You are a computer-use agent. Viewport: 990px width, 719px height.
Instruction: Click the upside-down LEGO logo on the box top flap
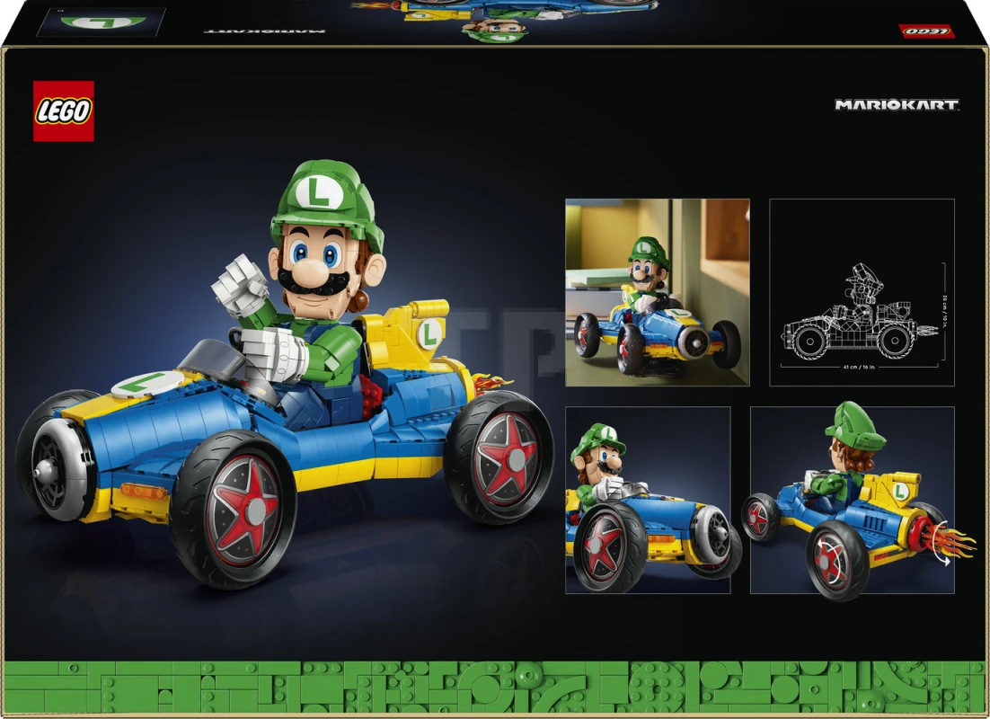point(927,31)
